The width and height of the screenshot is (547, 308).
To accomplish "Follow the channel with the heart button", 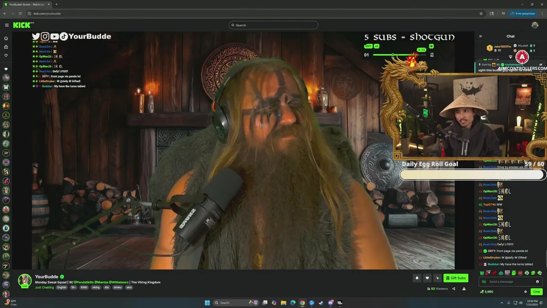I will click(x=427, y=278).
